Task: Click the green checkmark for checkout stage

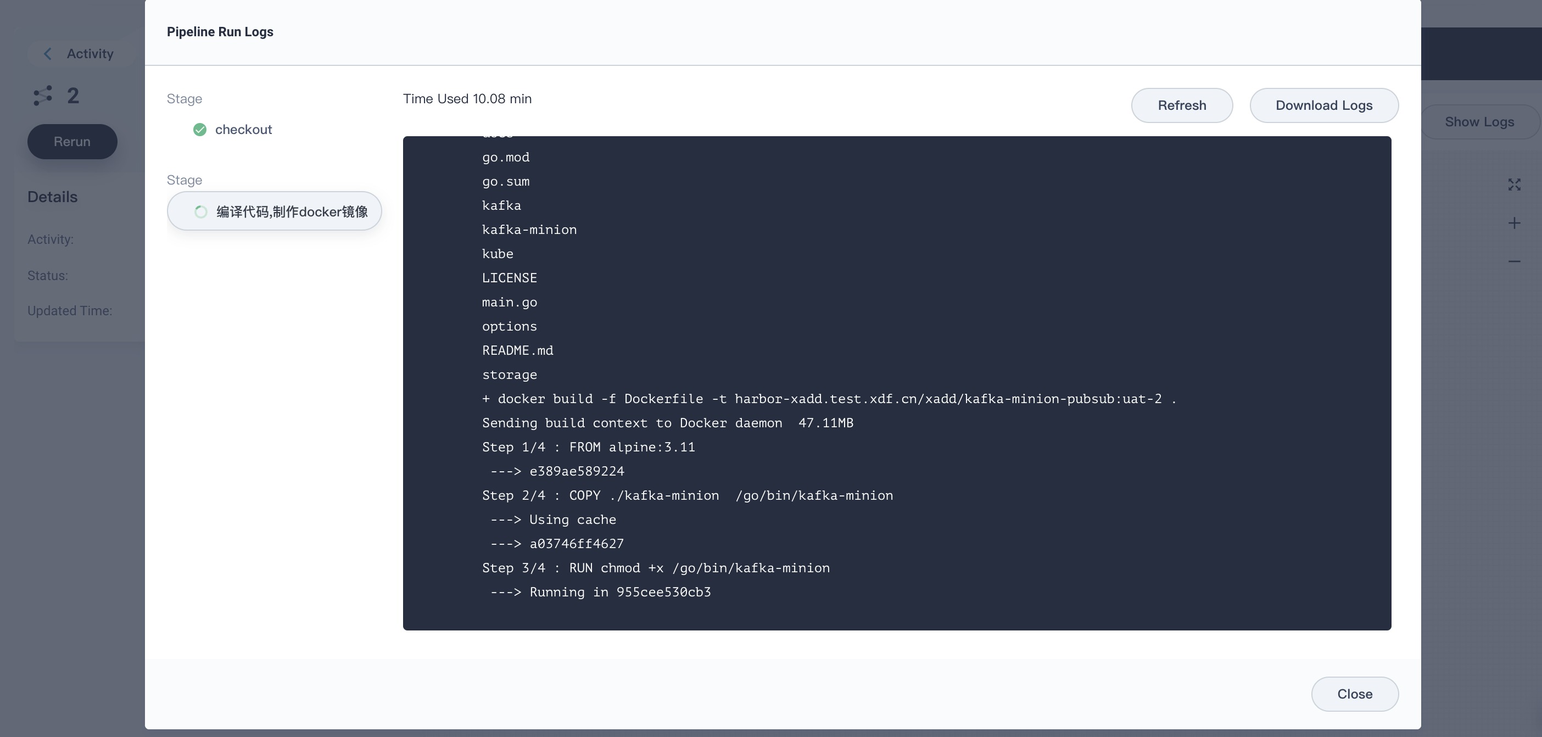Action: coord(200,130)
